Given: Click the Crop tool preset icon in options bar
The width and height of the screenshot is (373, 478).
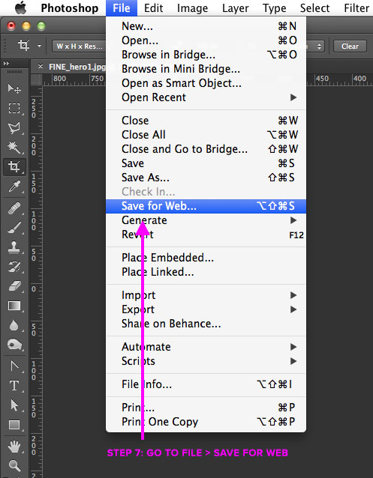Looking at the screenshot, I should pos(23,46).
